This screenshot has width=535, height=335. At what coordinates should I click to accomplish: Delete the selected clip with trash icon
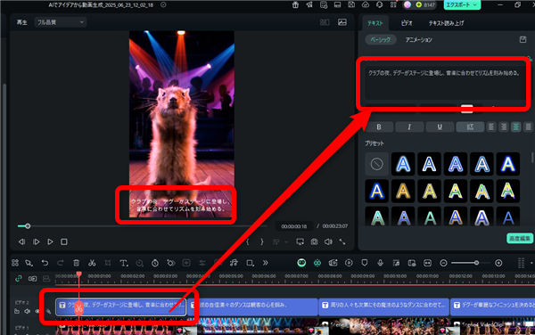pyautogui.click(x=76, y=263)
